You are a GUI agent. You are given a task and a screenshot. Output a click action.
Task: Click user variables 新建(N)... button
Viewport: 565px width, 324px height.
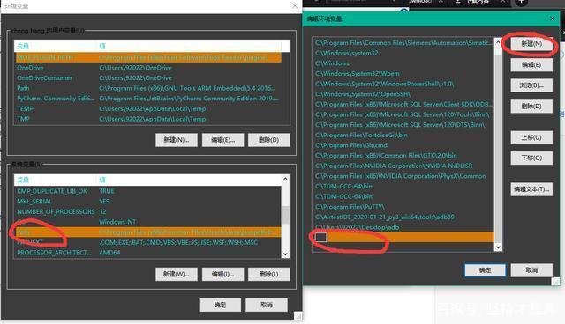(177, 140)
